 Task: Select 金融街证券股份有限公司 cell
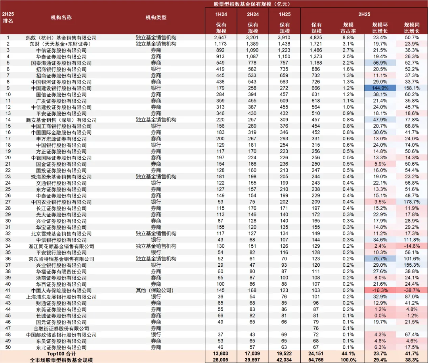tap(61, 329)
